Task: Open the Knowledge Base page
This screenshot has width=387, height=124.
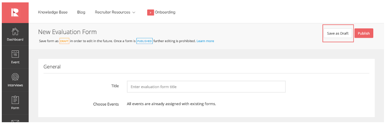Action: coord(53,12)
